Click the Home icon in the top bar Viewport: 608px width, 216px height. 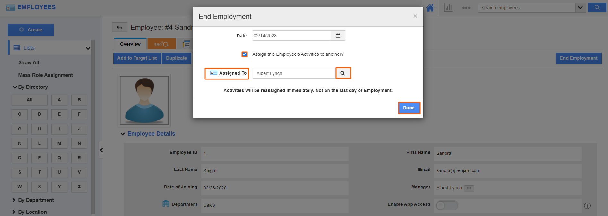430,7
